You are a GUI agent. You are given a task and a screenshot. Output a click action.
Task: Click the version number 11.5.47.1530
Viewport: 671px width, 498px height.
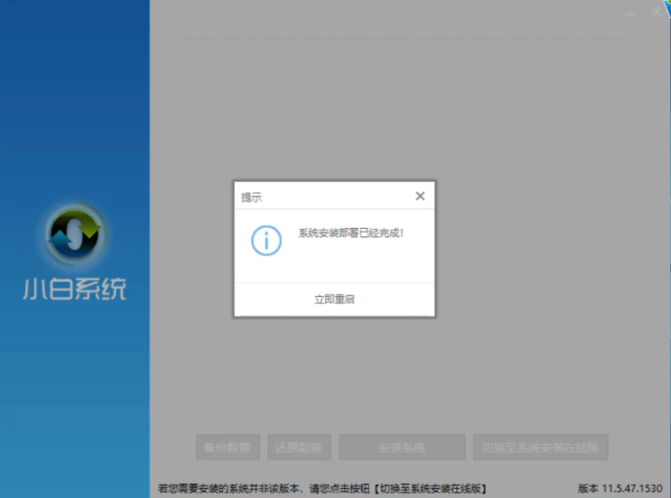630,488
